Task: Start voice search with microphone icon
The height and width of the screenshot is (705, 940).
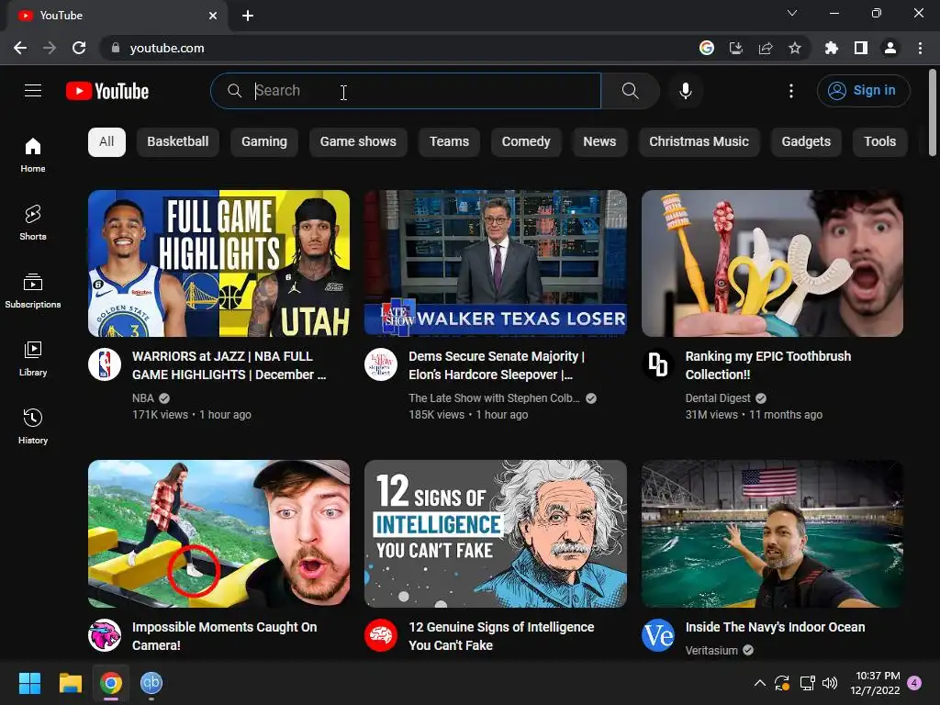Action: [685, 91]
